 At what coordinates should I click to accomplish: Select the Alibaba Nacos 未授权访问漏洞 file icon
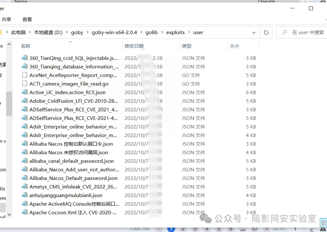click(25, 152)
